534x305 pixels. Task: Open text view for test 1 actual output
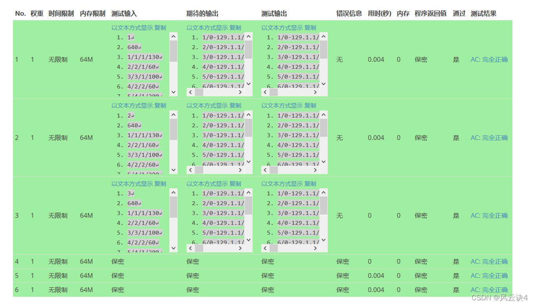point(282,28)
